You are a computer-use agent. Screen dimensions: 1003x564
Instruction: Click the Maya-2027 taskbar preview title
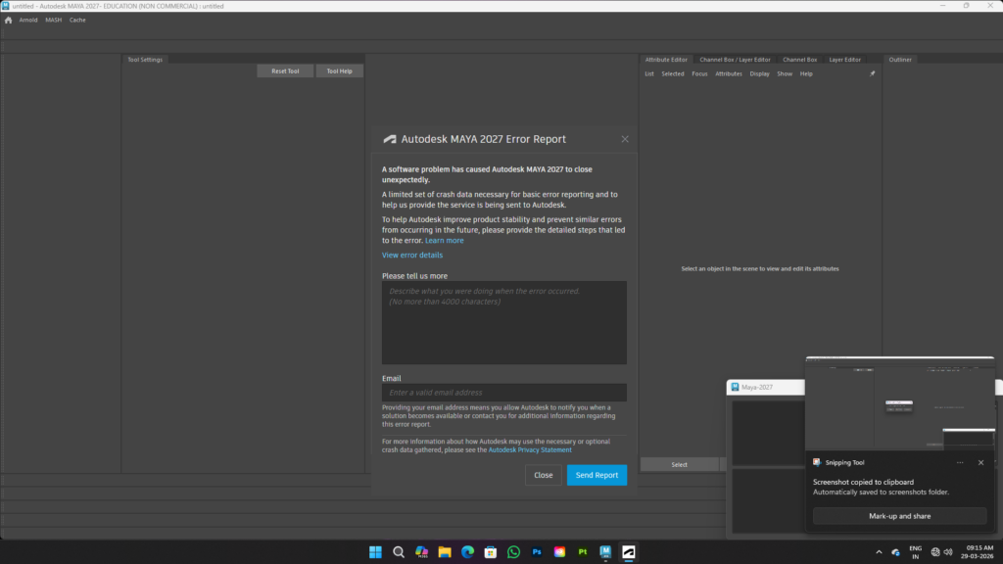tap(757, 387)
